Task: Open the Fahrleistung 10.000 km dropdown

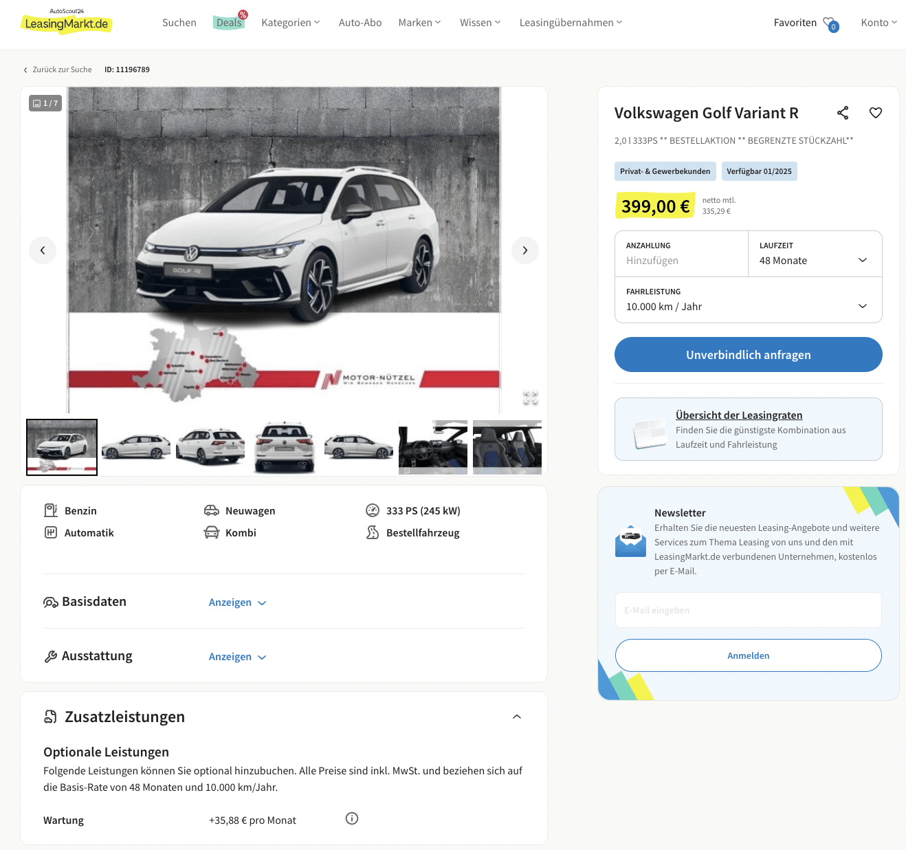Action: [x=748, y=300]
